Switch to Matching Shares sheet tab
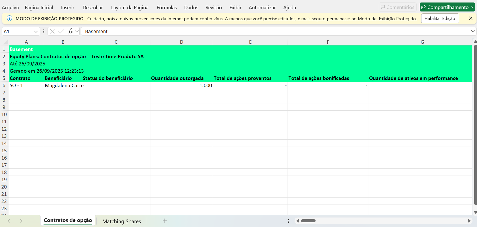 point(122,221)
